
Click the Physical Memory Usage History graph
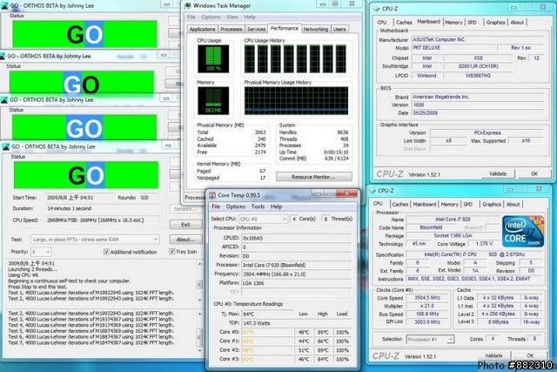296,101
